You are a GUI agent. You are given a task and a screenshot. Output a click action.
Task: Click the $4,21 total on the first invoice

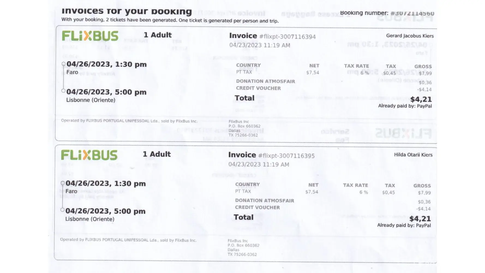(421, 99)
